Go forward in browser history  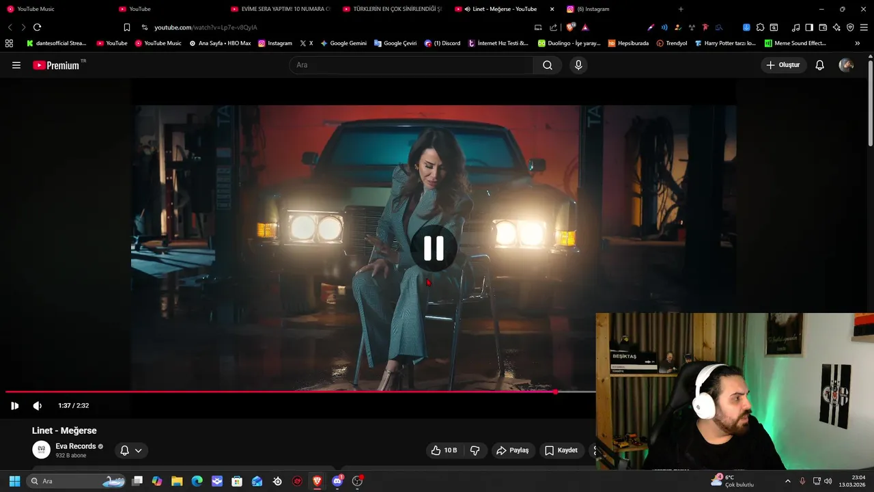pyautogui.click(x=23, y=27)
